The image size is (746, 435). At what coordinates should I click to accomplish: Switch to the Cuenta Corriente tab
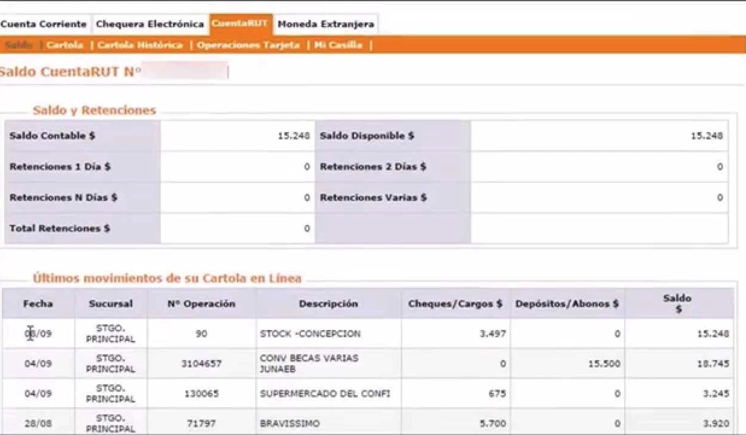point(43,24)
